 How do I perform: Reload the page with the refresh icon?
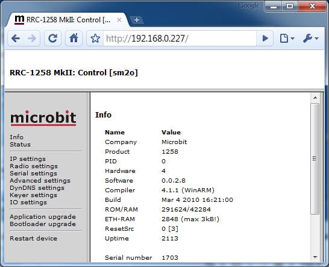(x=52, y=39)
